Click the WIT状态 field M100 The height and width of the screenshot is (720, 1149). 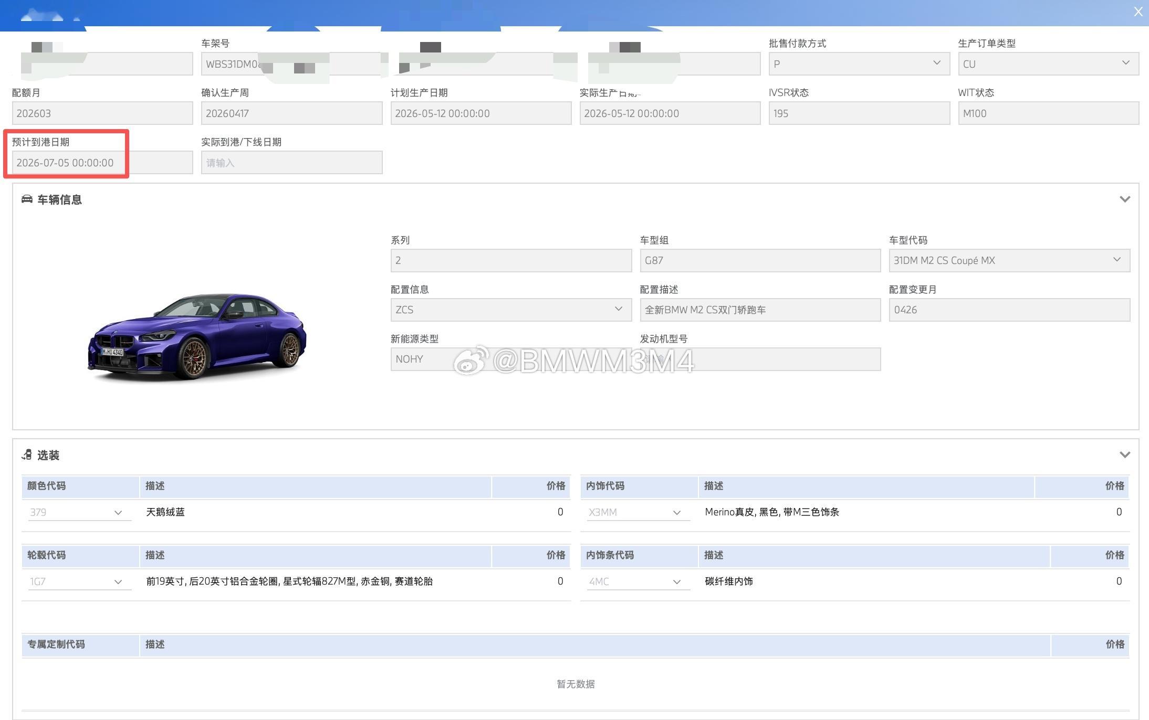1048,113
